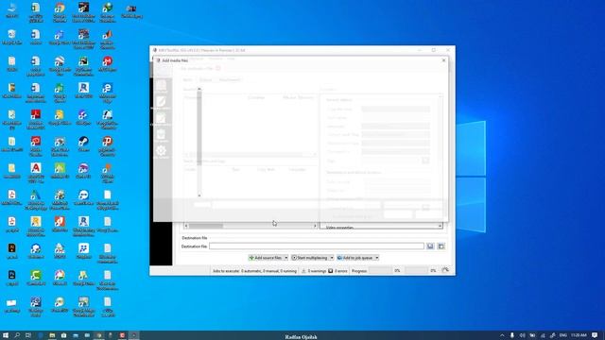Click the tracks list scrollbar right arrow
605x340 pixels.
[315, 226]
